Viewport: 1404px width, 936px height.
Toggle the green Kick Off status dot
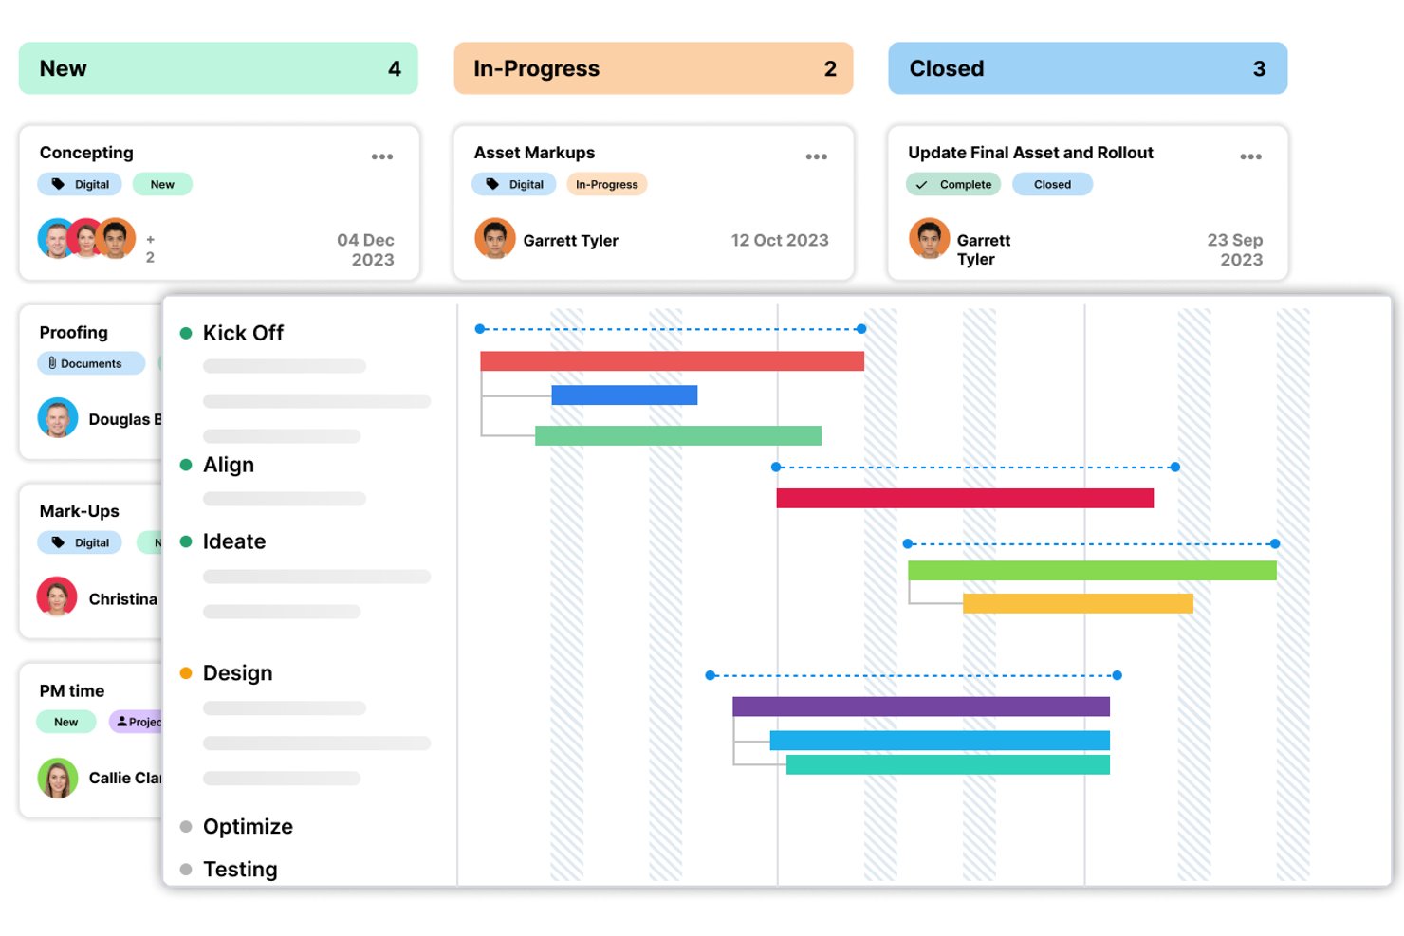click(186, 333)
